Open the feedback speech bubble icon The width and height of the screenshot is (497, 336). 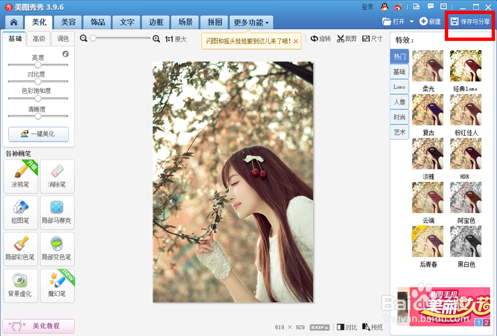[430, 6]
